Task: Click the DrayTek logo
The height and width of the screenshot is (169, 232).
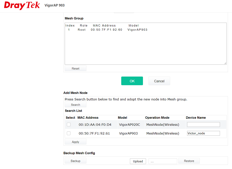Action: 22,5
